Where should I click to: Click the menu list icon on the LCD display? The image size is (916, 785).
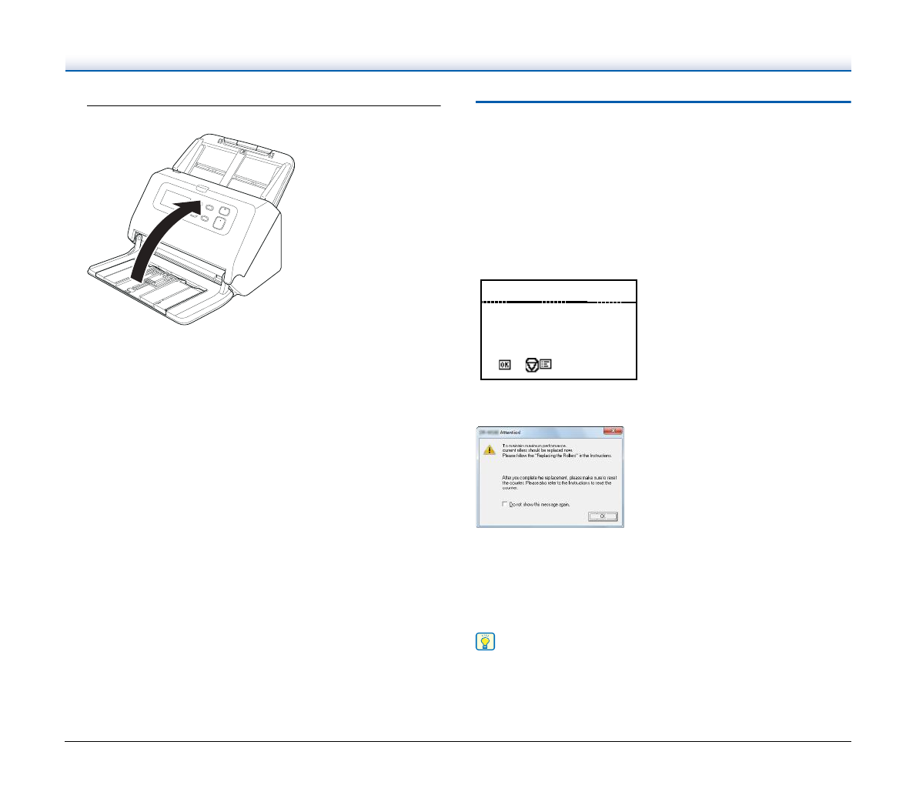[545, 364]
